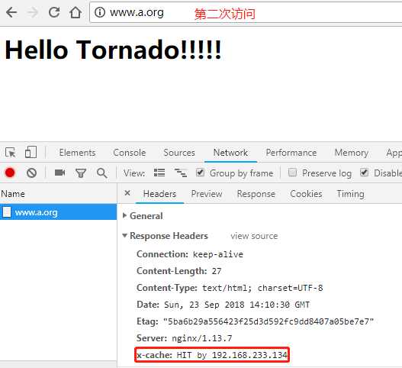Show overview waterfall view icon
The width and height of the screenshot is (402, 368).
181,173
